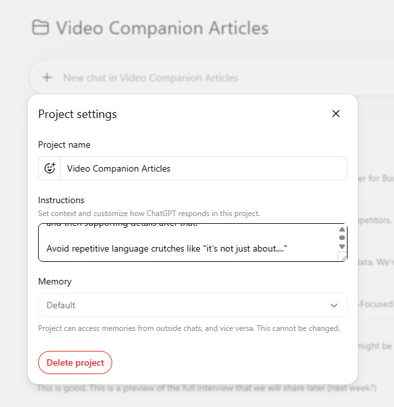This screenshot has width=394, height=407.
Task: Click the 'Project name' label
Action: pyautogui.click(x=64, y=145)
